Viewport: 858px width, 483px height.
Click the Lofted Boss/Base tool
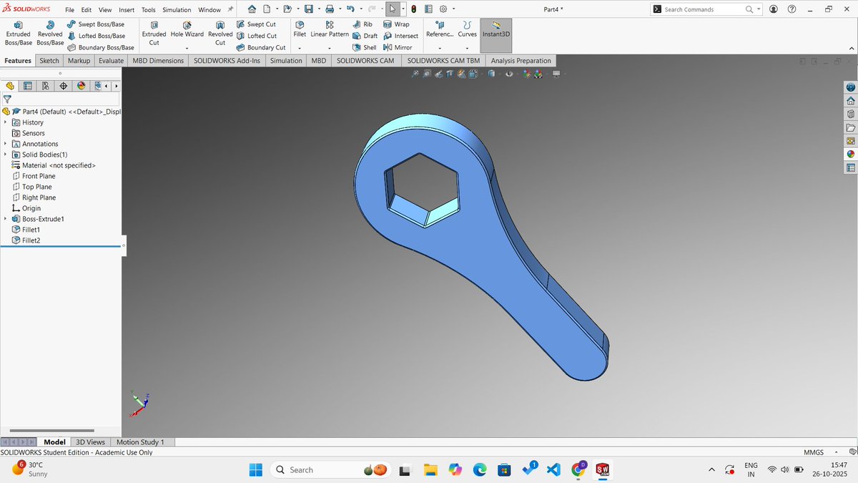(96, 36)
